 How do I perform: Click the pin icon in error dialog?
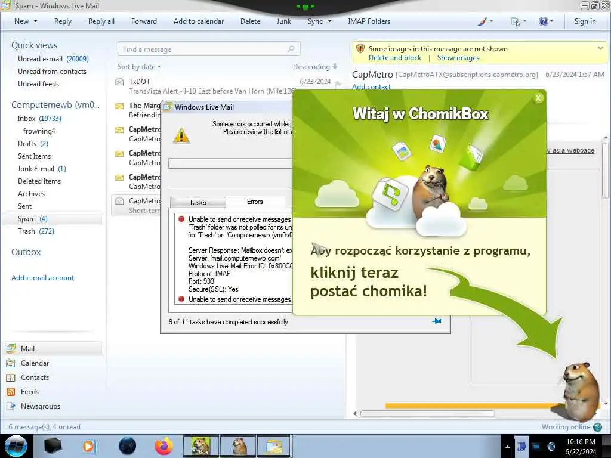point(437,321)
